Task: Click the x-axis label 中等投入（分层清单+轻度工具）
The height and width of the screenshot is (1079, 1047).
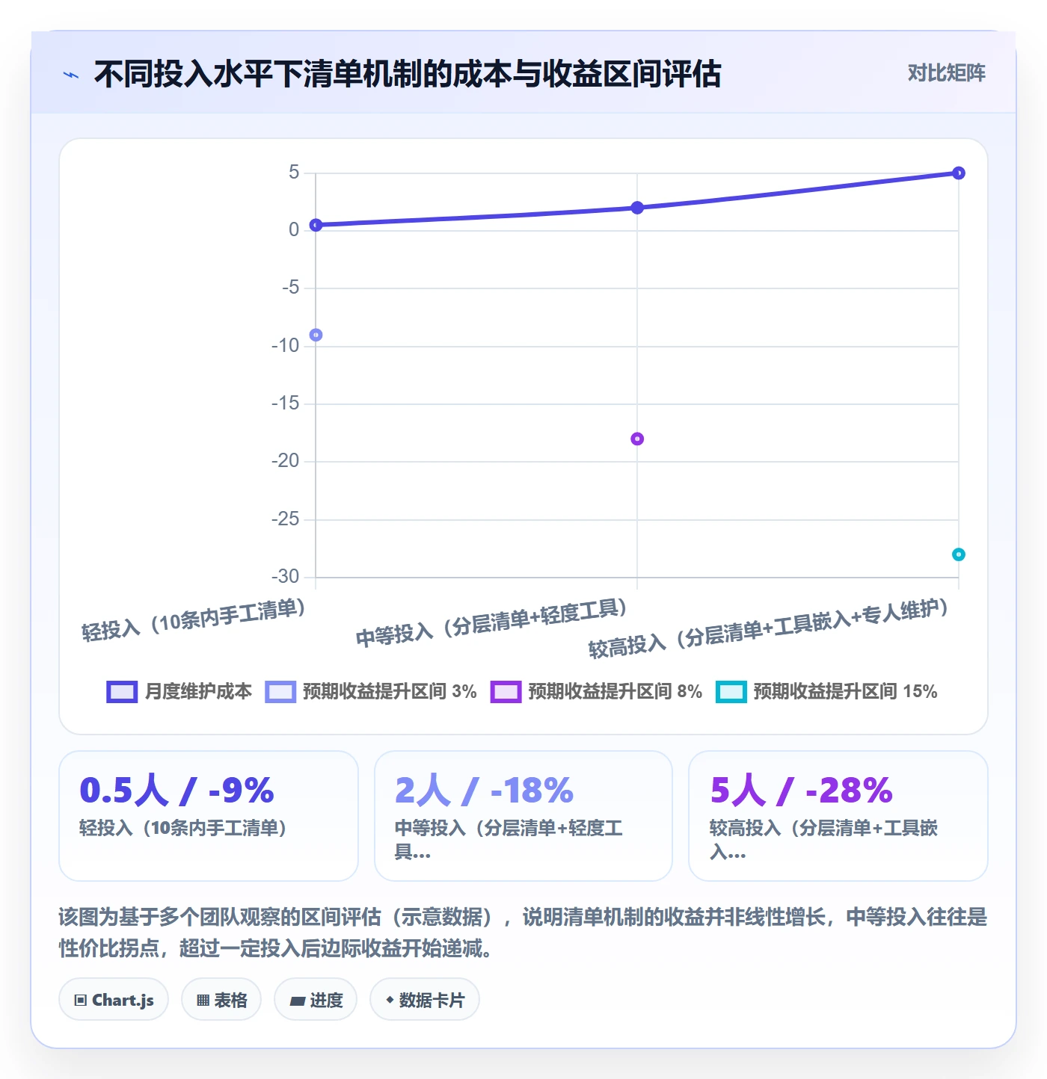Action: coord(491,623)
